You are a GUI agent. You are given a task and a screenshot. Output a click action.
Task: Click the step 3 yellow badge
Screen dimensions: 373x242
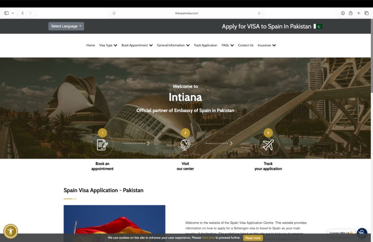pos(268,133)
